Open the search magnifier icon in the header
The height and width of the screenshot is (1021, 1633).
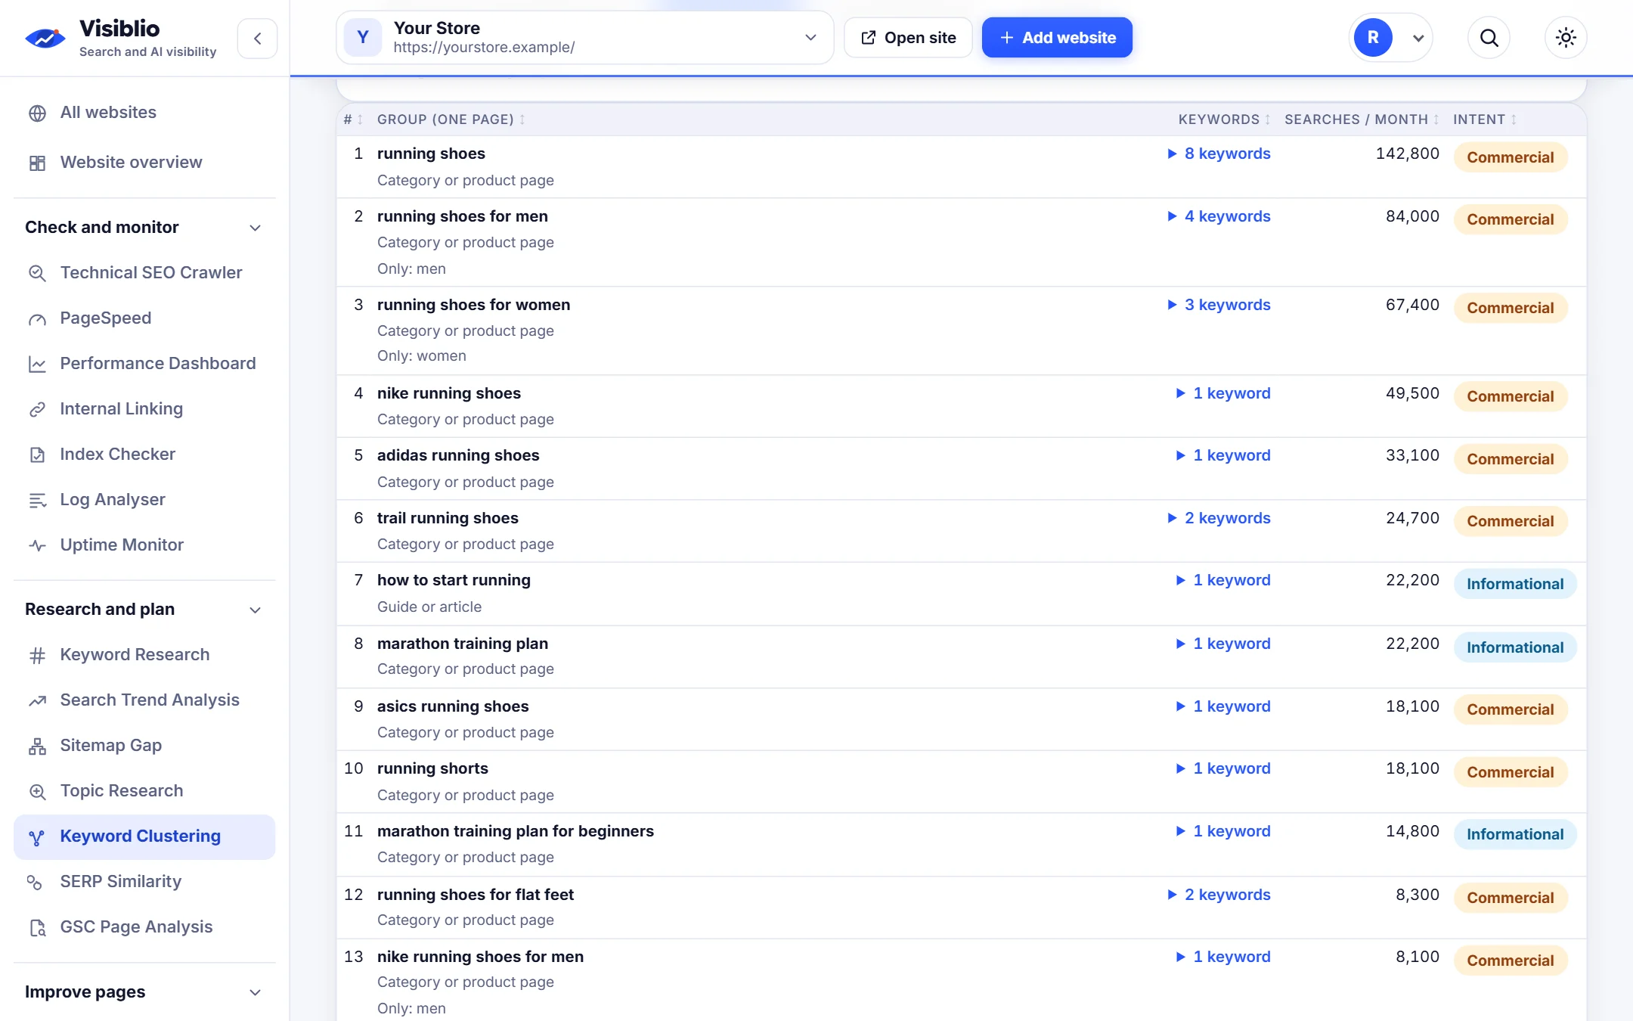[1489, 38]
